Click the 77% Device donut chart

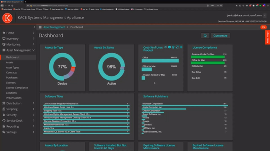tap(62, 67)
